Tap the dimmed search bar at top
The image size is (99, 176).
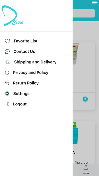pos(84,13)
